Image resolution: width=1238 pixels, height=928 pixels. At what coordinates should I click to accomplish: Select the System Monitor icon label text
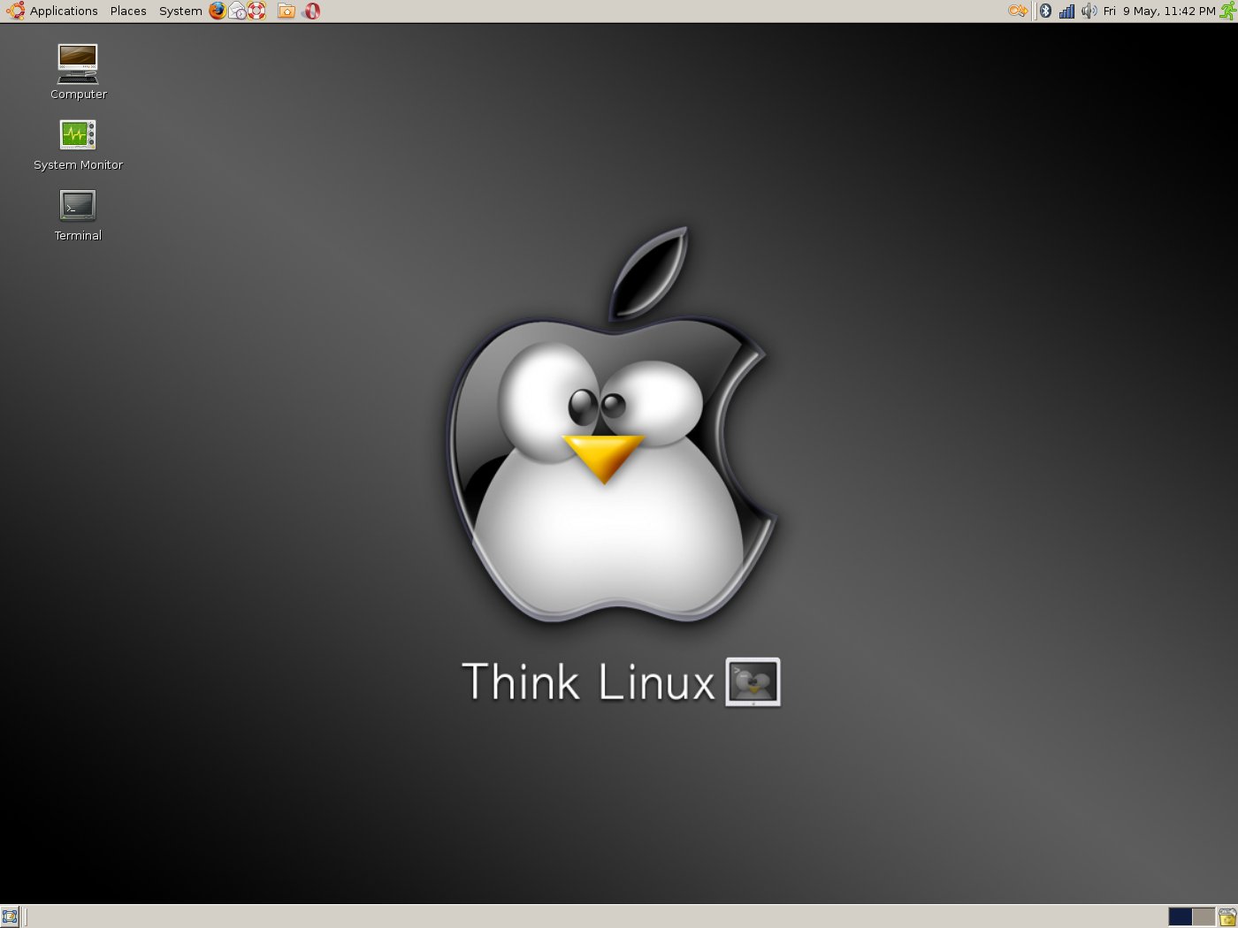(x=78, y=165)
